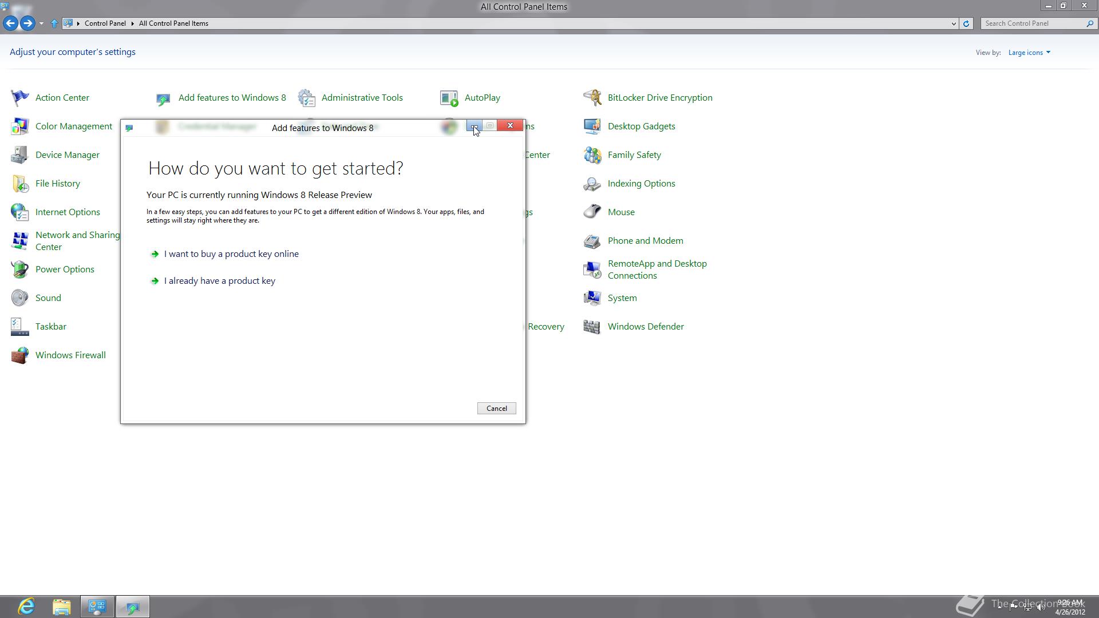Go up one level with Up arrow
The image size is (1099, 618).
[54, 23]
